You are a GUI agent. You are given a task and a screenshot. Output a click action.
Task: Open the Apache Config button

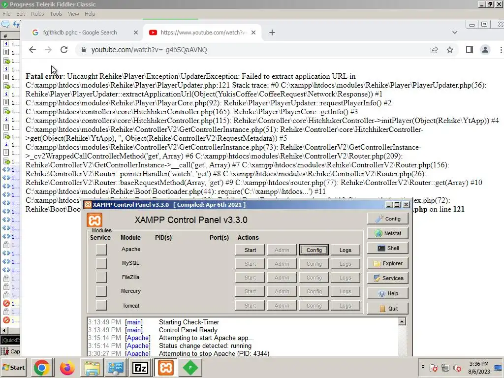point(314,250)
